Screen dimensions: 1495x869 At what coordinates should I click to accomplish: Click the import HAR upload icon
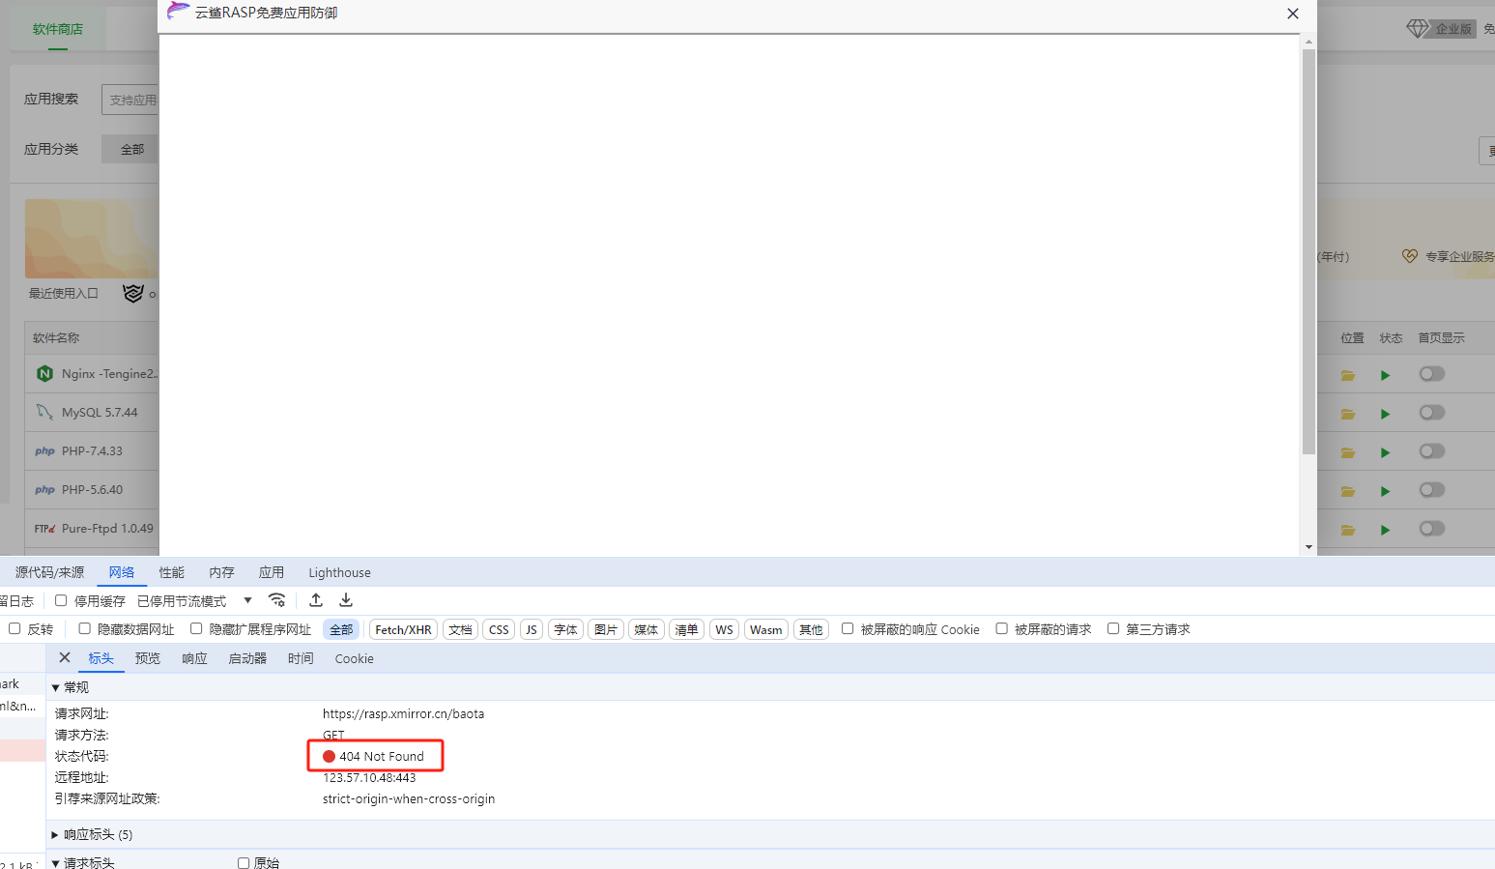[316, 600]
